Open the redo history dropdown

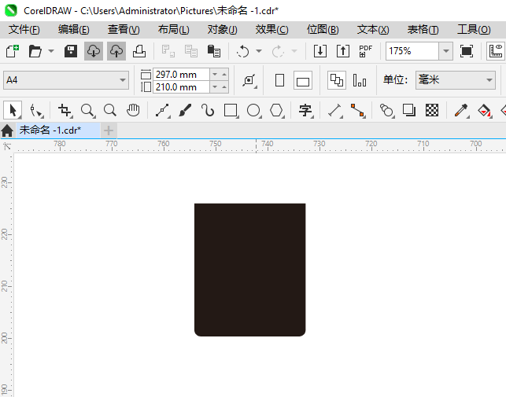(294, 51)
